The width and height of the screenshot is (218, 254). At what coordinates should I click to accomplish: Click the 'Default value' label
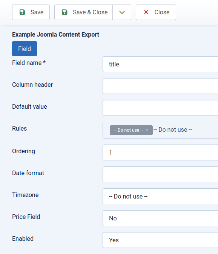30,106
